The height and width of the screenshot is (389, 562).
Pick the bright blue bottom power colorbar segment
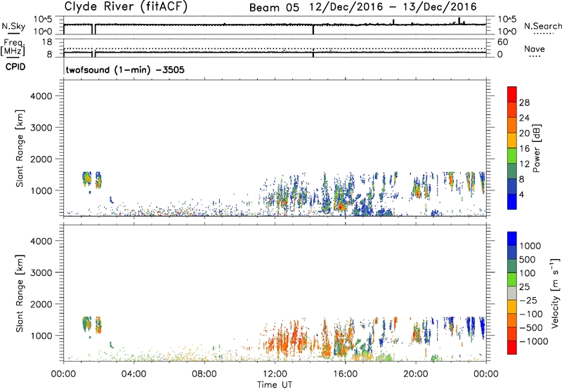point(512,202)
